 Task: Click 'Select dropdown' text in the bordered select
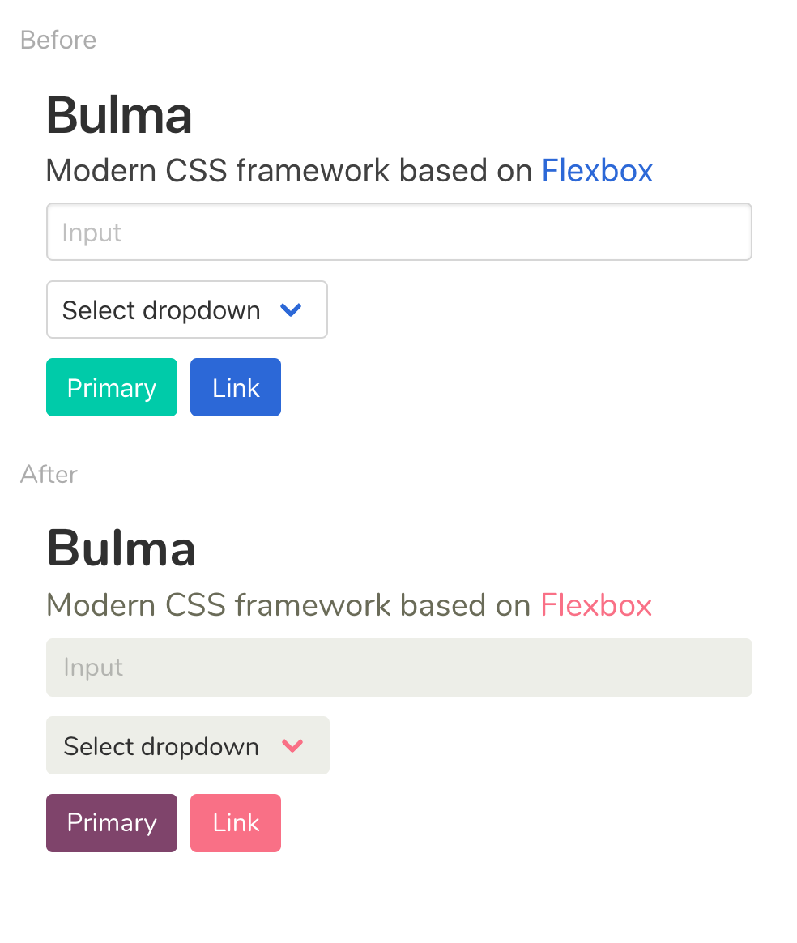pyautogui.click(x=161, y=310)
